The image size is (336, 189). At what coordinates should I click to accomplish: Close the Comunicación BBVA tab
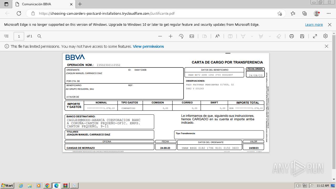click(x=71, y=4)
